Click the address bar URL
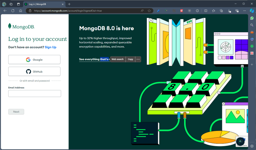The width and height of the screenshot is (256, 150). 68,11
